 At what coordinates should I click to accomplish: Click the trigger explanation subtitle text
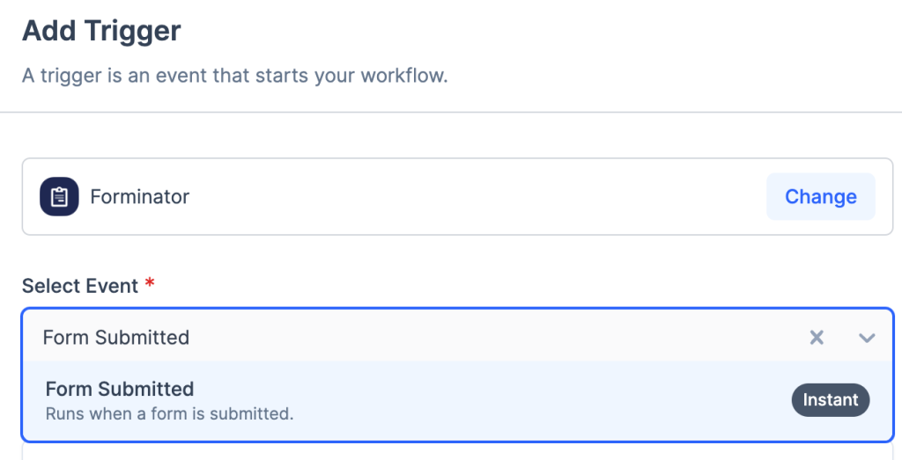(234, 76)
